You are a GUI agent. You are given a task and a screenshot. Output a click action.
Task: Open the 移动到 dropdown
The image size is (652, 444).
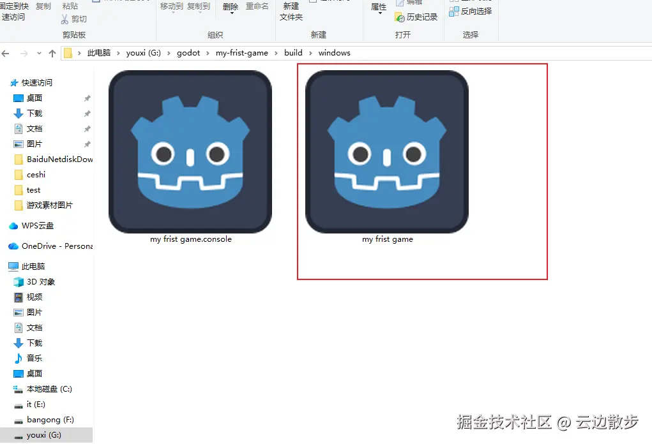[x=172, y=7]
